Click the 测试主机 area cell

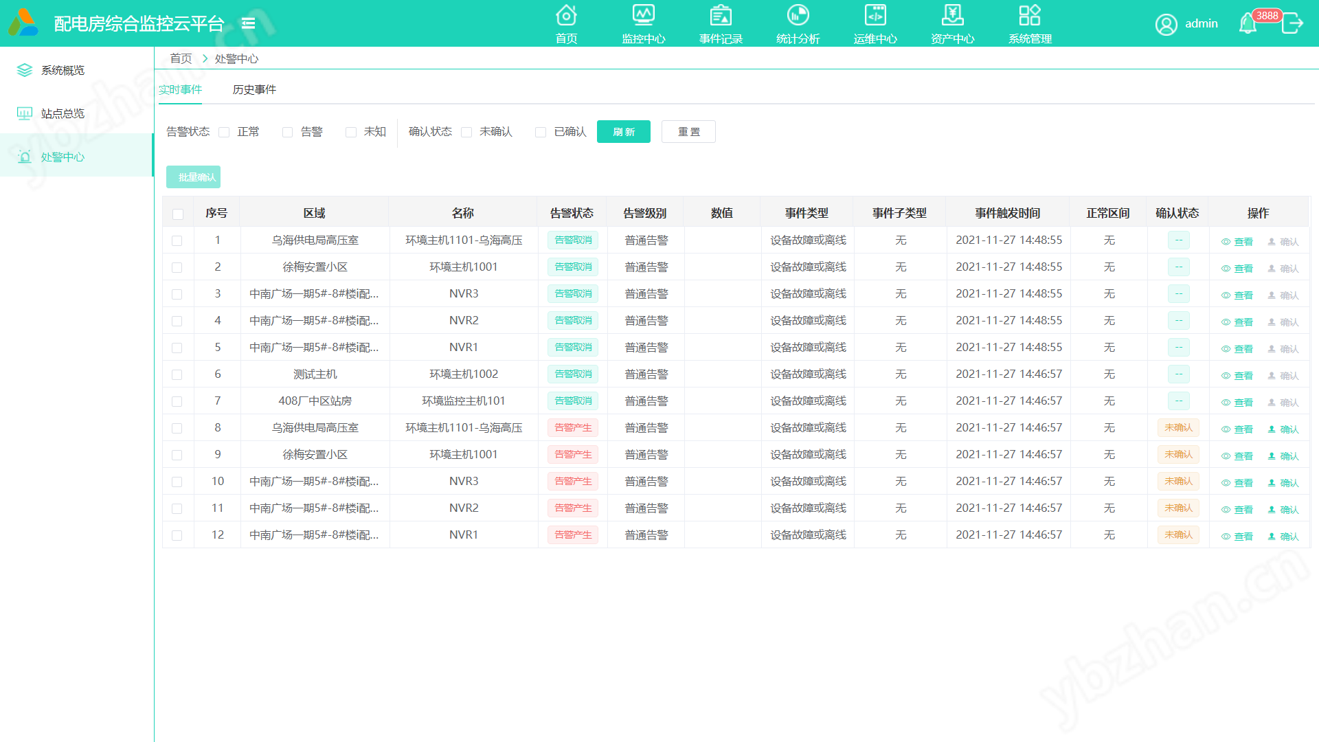point(315,374)
